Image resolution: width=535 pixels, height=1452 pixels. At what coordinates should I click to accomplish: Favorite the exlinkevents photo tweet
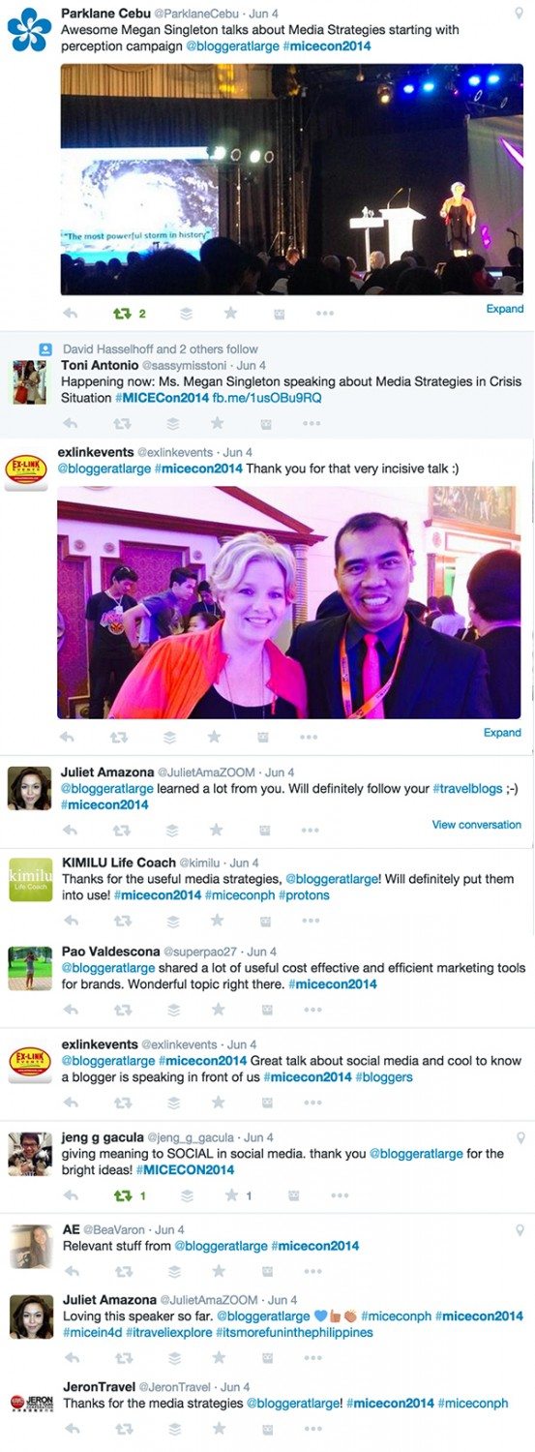click(x=217, y=737)
